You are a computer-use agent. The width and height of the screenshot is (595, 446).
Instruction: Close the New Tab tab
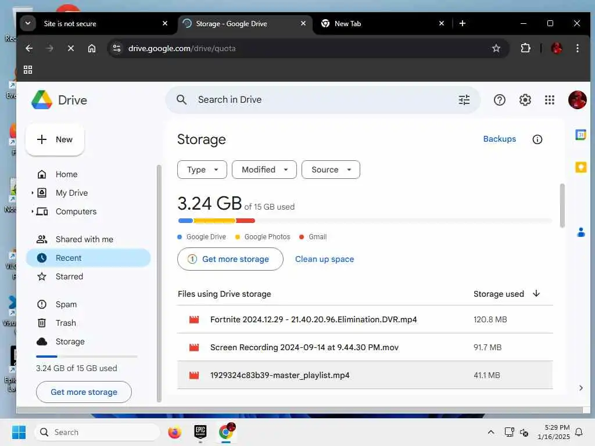(x=442, y=23)
